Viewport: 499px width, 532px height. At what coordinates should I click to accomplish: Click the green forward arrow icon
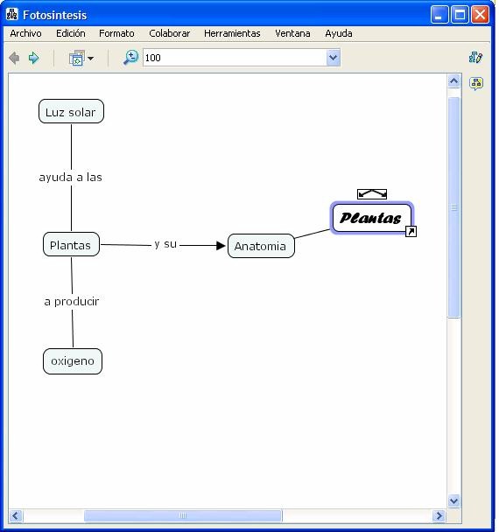[x=33, y=58]
